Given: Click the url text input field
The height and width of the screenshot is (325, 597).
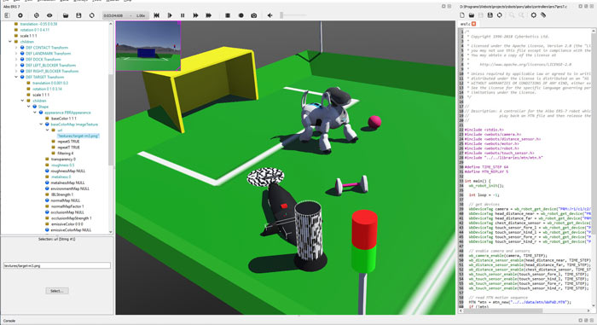Looking at the screenshot, I should (x=57, y=265).
